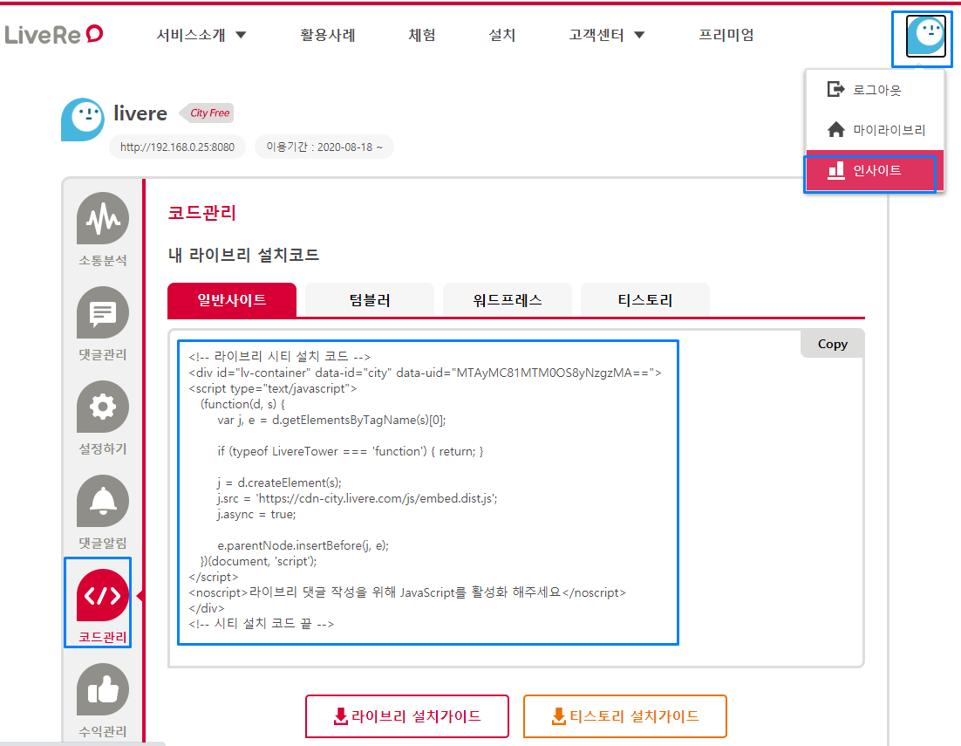Open the 소통분석 analytics sidebar icon

coord(102,219)
